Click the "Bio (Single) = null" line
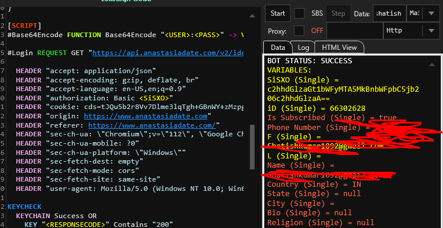The width and height of the screenshot is (443, 228). click(x=310, y=213)
